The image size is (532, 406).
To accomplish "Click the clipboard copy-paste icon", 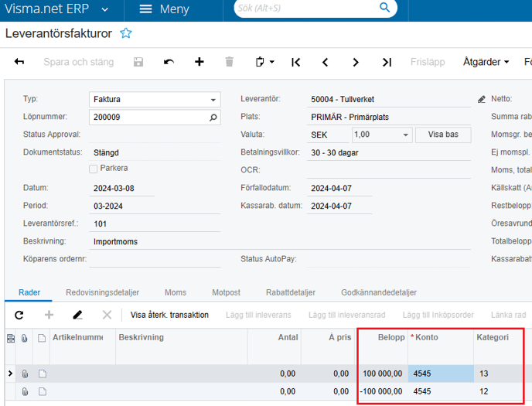I will coord(260,62).
